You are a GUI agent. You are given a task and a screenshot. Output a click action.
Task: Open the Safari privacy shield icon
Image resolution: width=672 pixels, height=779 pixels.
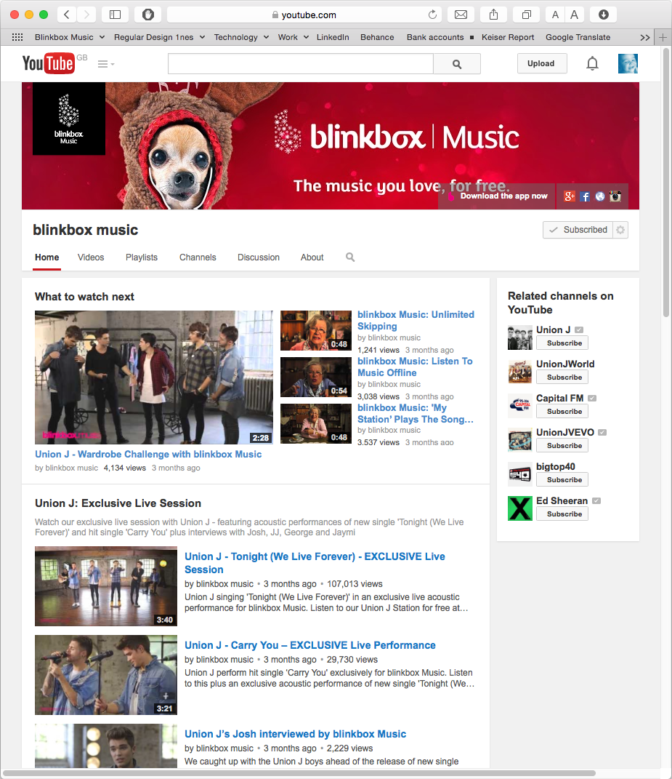tap(148, 14)
